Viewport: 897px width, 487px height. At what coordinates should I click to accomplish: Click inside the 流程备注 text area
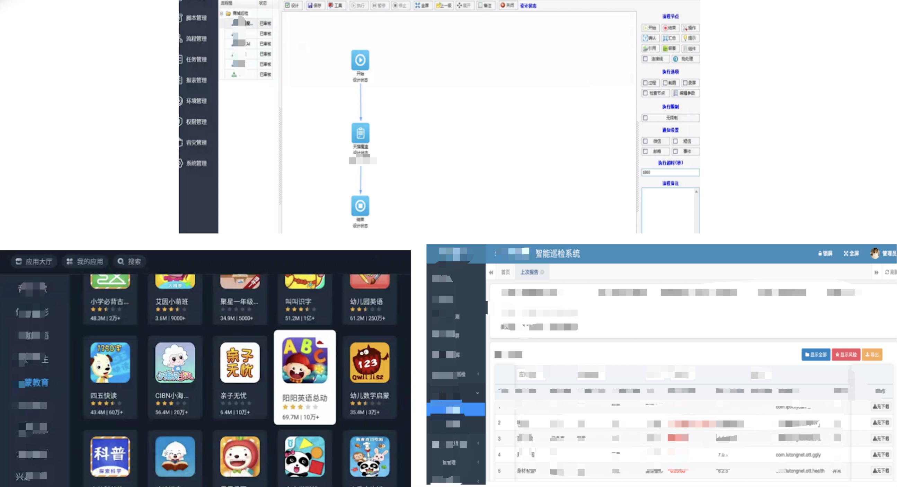668,210
